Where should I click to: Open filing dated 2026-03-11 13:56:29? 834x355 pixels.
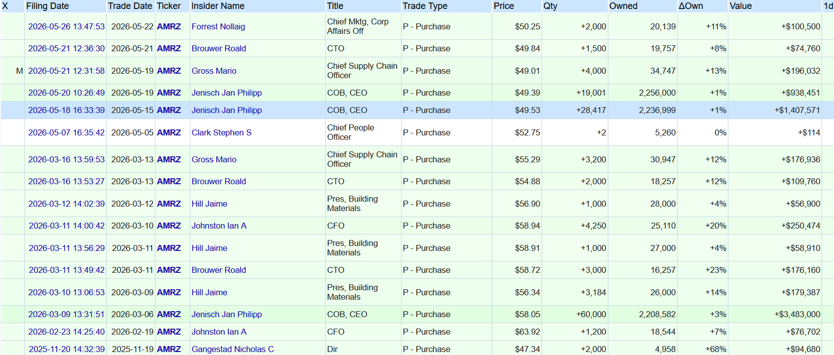67,248
